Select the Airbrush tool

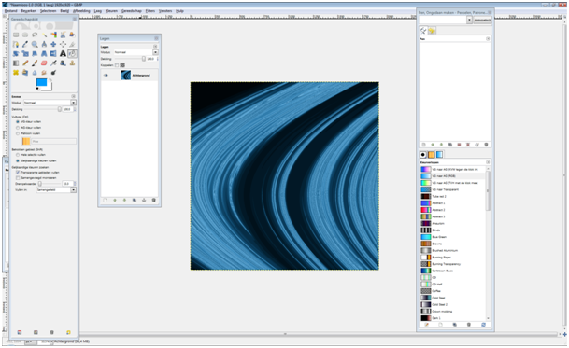click(x=53, y=63)
